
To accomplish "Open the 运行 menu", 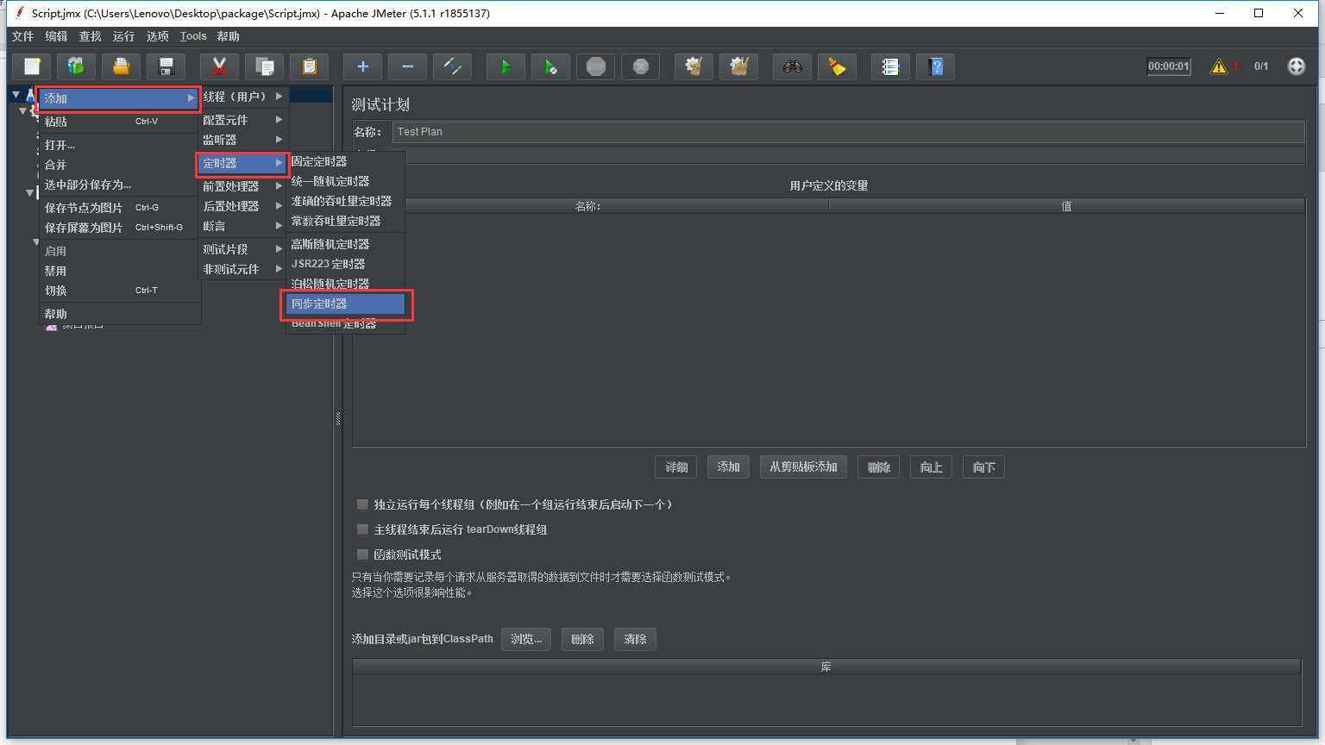I will [x=123, y=36].
